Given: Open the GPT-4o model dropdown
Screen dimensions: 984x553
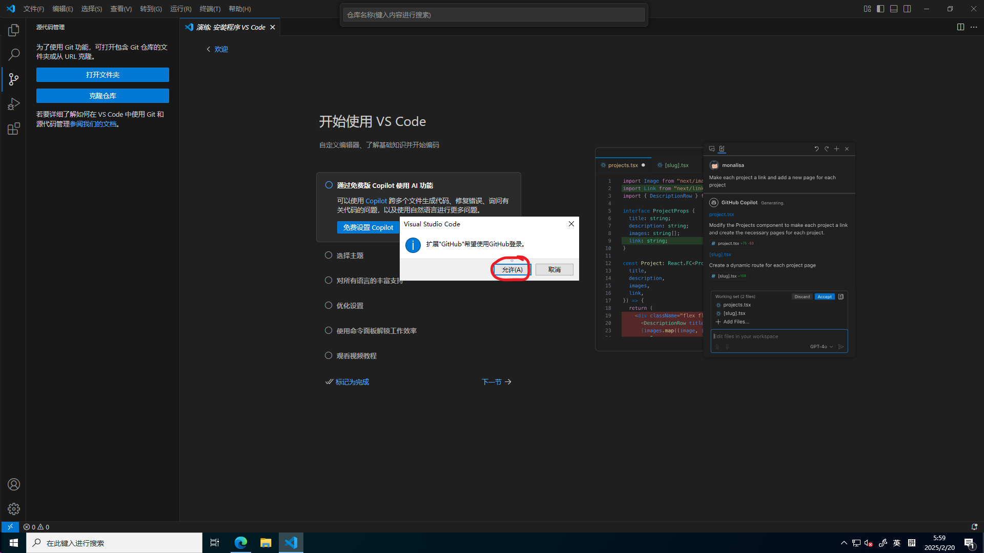Looking at the screenshot, I should tap(822, 347).
